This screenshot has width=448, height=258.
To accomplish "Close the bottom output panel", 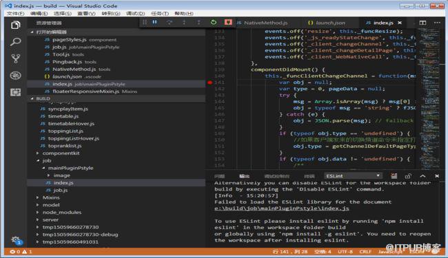I will [437, 176].
